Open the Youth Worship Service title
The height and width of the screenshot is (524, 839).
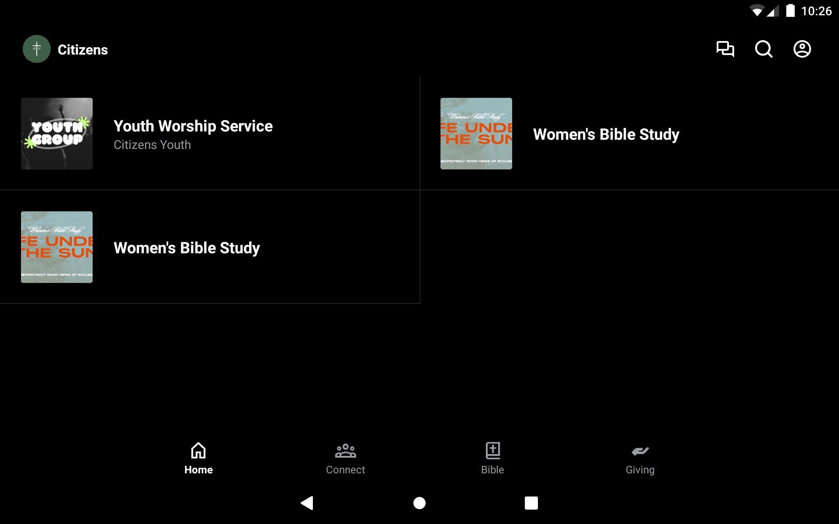193,126
